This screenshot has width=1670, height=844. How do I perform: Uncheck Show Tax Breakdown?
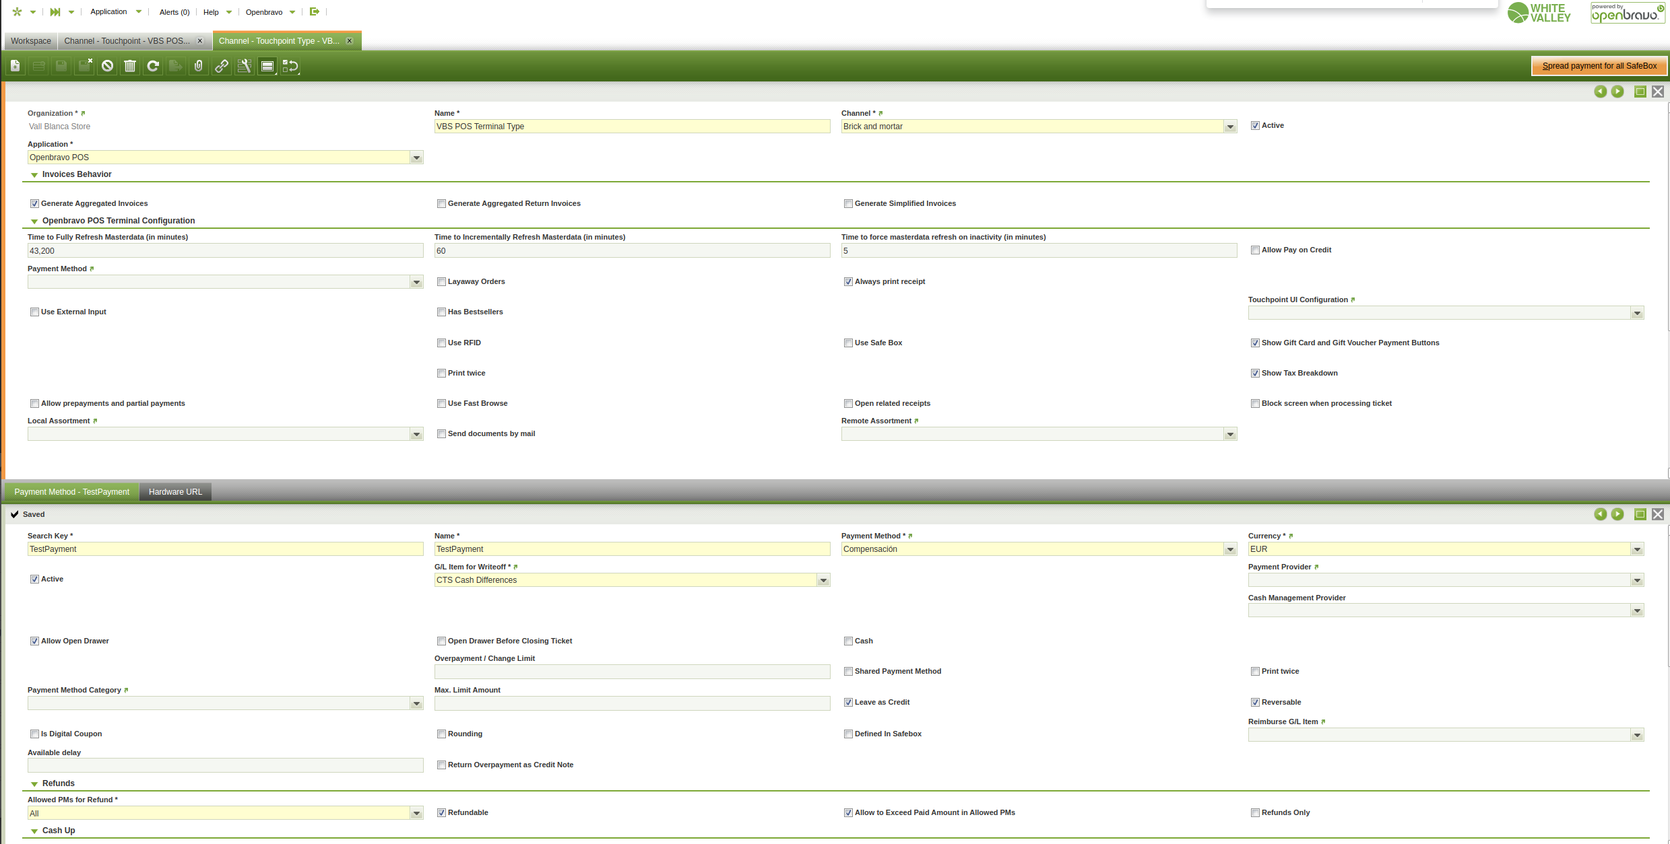[x=1255, y=374]
